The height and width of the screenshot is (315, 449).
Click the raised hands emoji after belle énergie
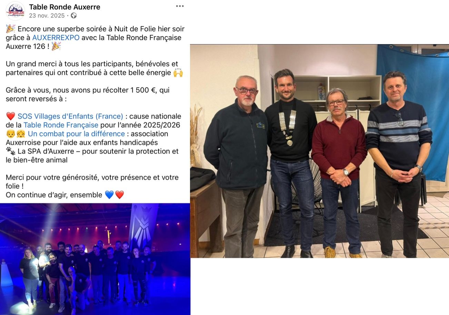(178, 73)
